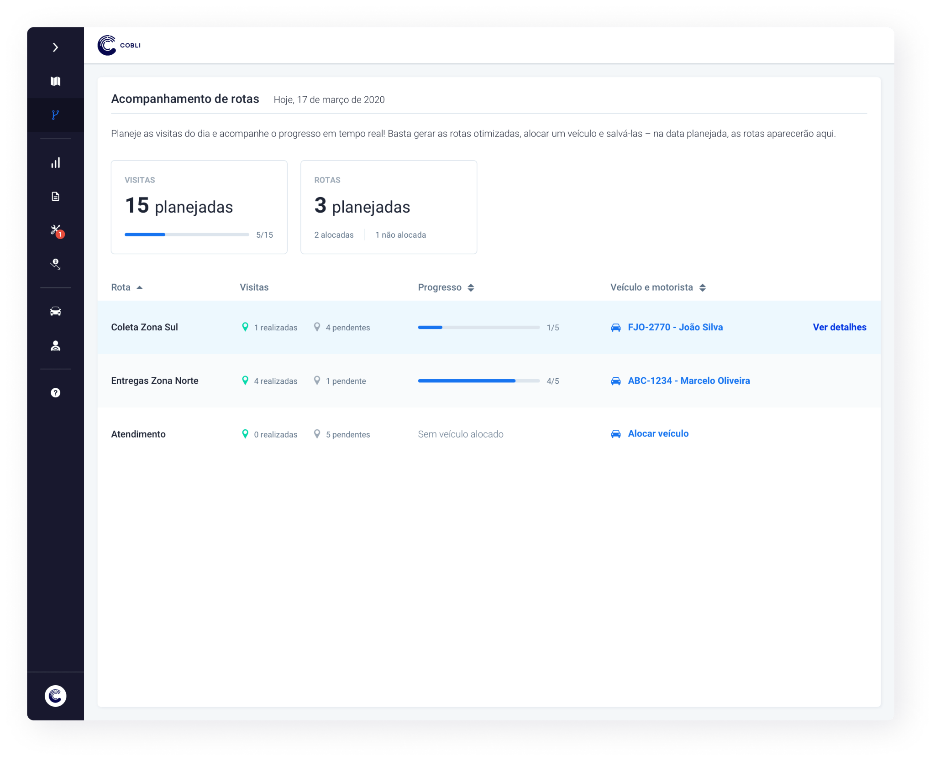
Task: Open the costs trend icon in sidebar
Action: (55, 264)
